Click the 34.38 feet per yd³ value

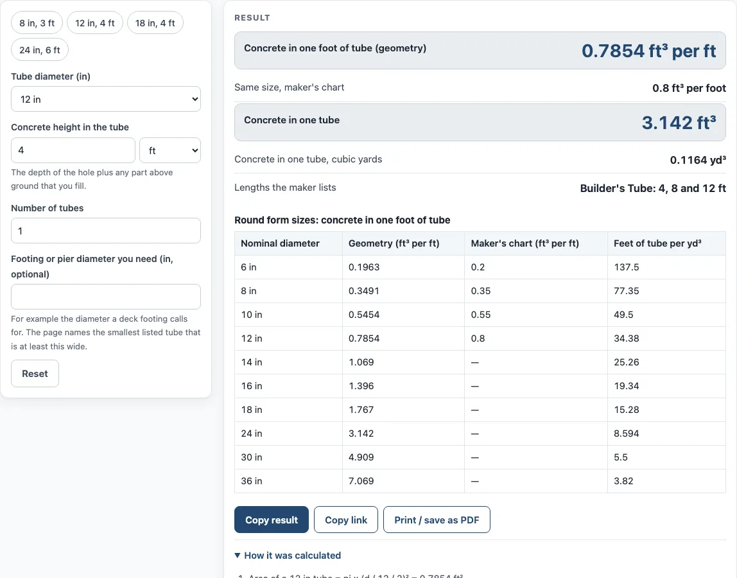626,338
